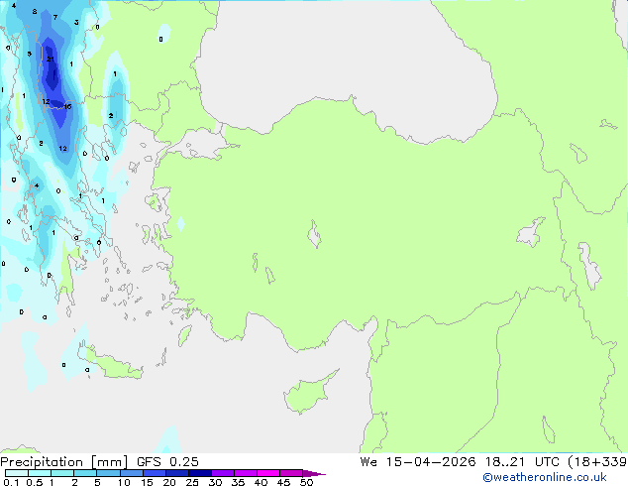The width and height of the screenshot is (628, 486).
Task: Click the above-50 arrow tip of legend
Action: (x=314, y=473)
